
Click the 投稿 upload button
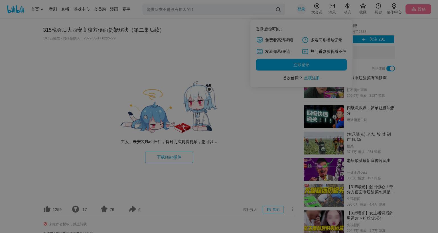(418, 9)
